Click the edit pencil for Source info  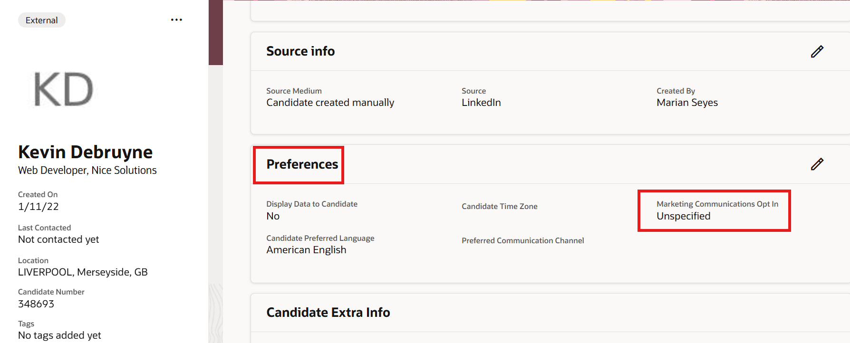click(817, 51)
